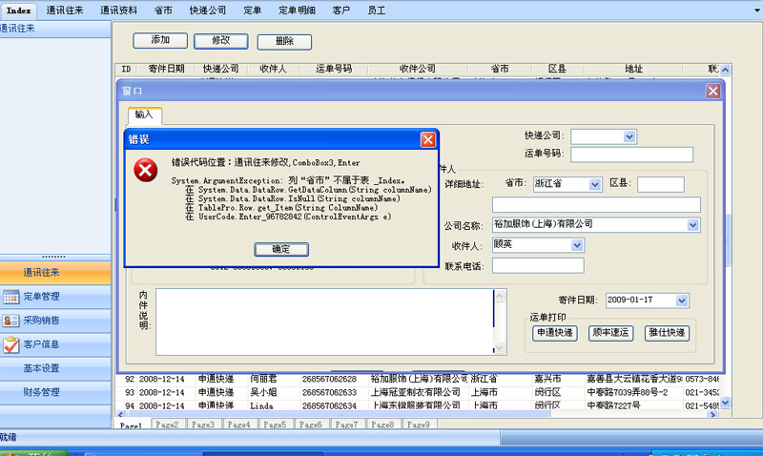Select the 输入 tab in window
This screenshot has width=763, height=456.
click(x=144, y=114)
